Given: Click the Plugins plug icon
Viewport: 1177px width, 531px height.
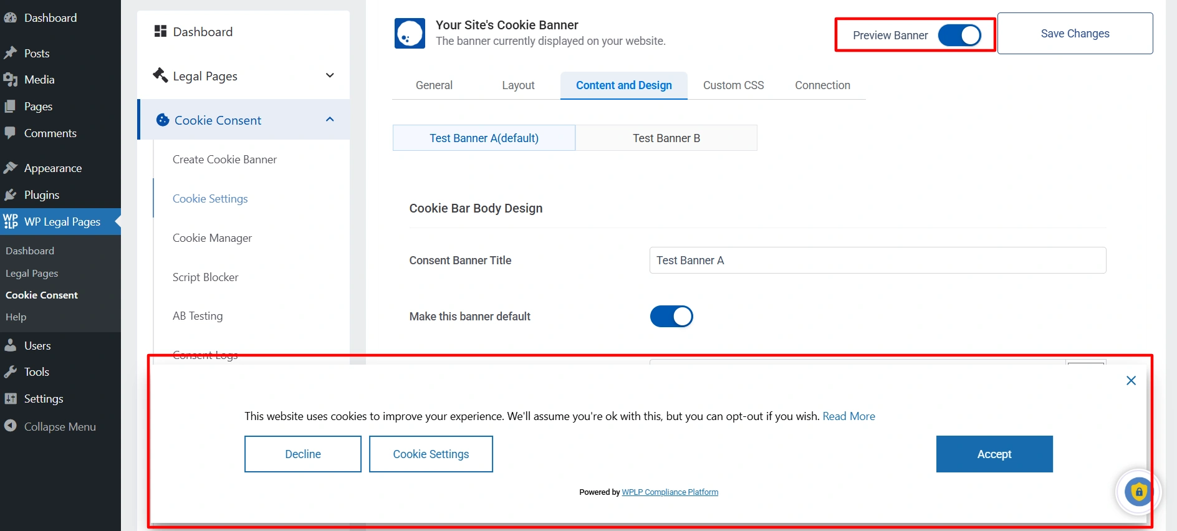Looking at the screenshot, I should (x=10, y=195).
